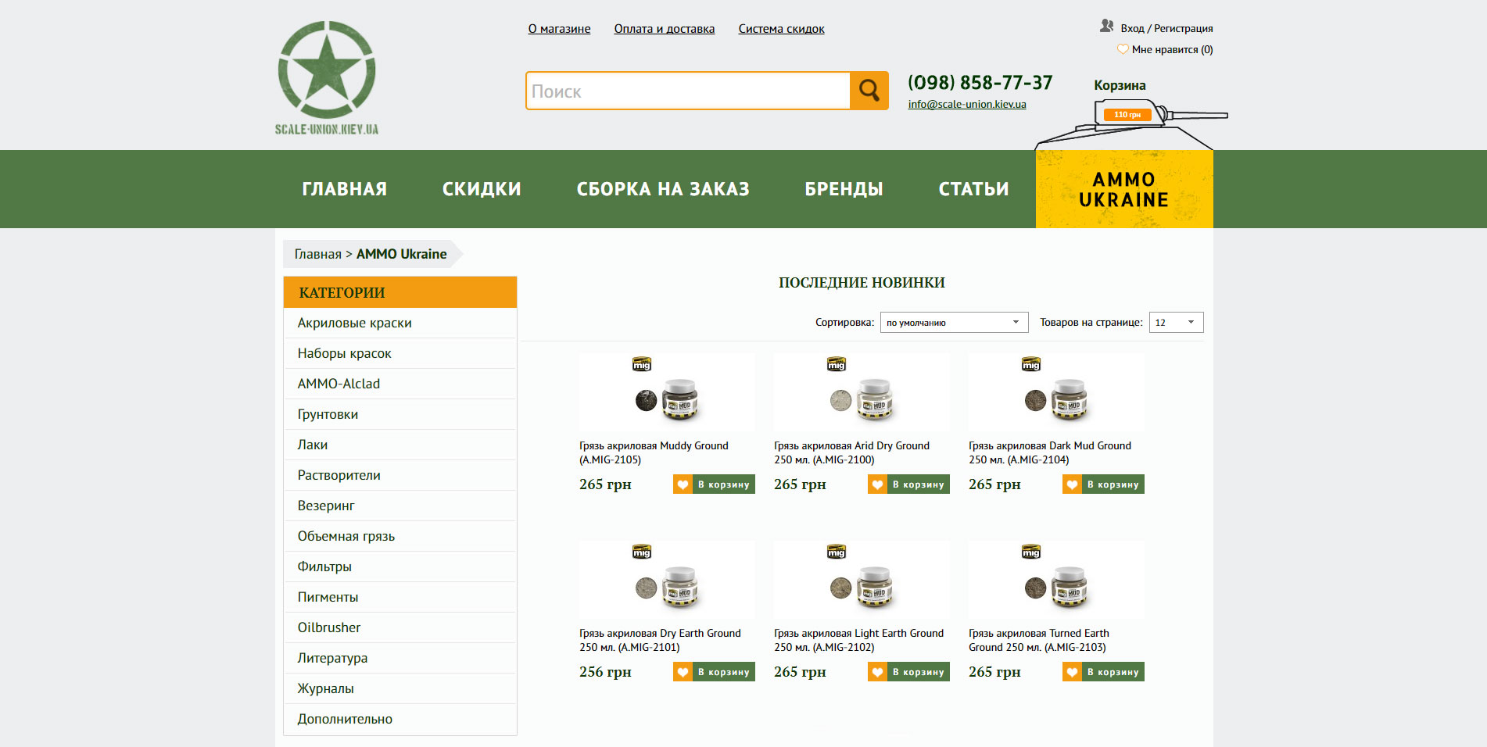The width and height of the screenshot is (1487, 747).
Task: Click Грязь акриловая Muddy Ground product title
Action: 654,452
